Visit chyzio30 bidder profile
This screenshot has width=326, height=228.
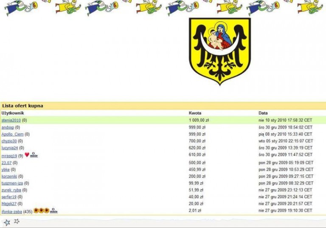[x=9, y=141]
